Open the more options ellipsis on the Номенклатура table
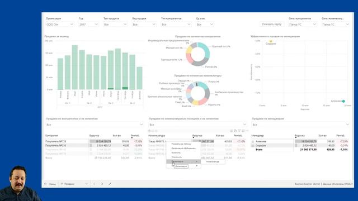Viewport: 358px width, 201px height. (x=247, y=131)
